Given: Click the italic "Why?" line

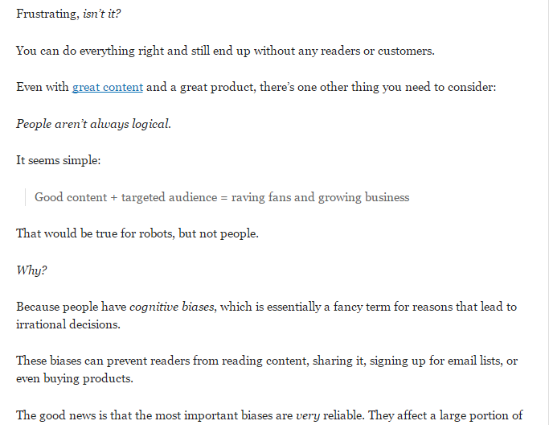Looking at the screenshot, I should (x=31, y=270).
